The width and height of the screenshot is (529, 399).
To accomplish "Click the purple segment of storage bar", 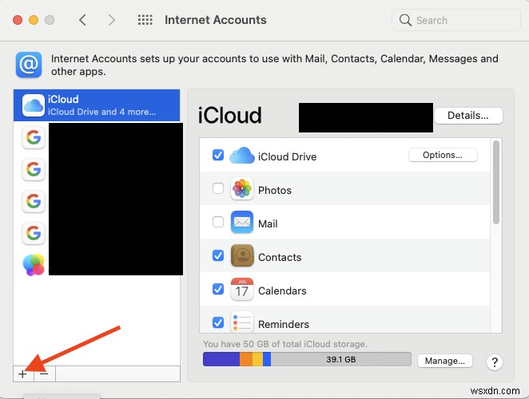I will click(221, 359).
